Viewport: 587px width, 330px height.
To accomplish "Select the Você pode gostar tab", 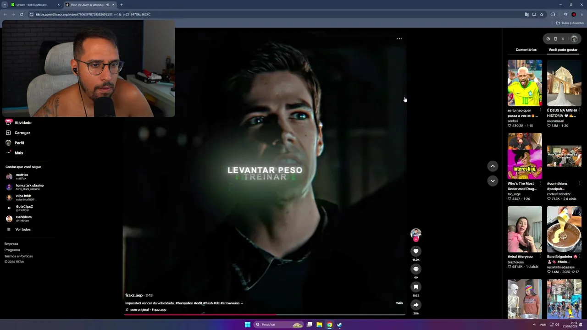I will pyautogui.click(x=563, y=49).
